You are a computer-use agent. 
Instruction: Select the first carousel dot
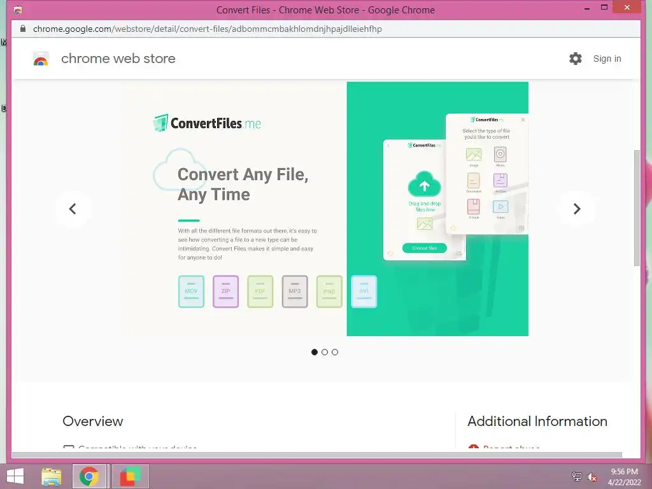[315, 352]
